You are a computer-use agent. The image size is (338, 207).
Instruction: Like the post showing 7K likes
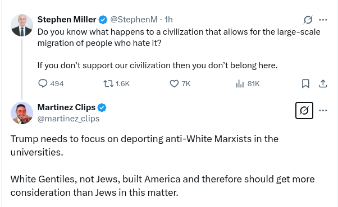coord(180,83)
